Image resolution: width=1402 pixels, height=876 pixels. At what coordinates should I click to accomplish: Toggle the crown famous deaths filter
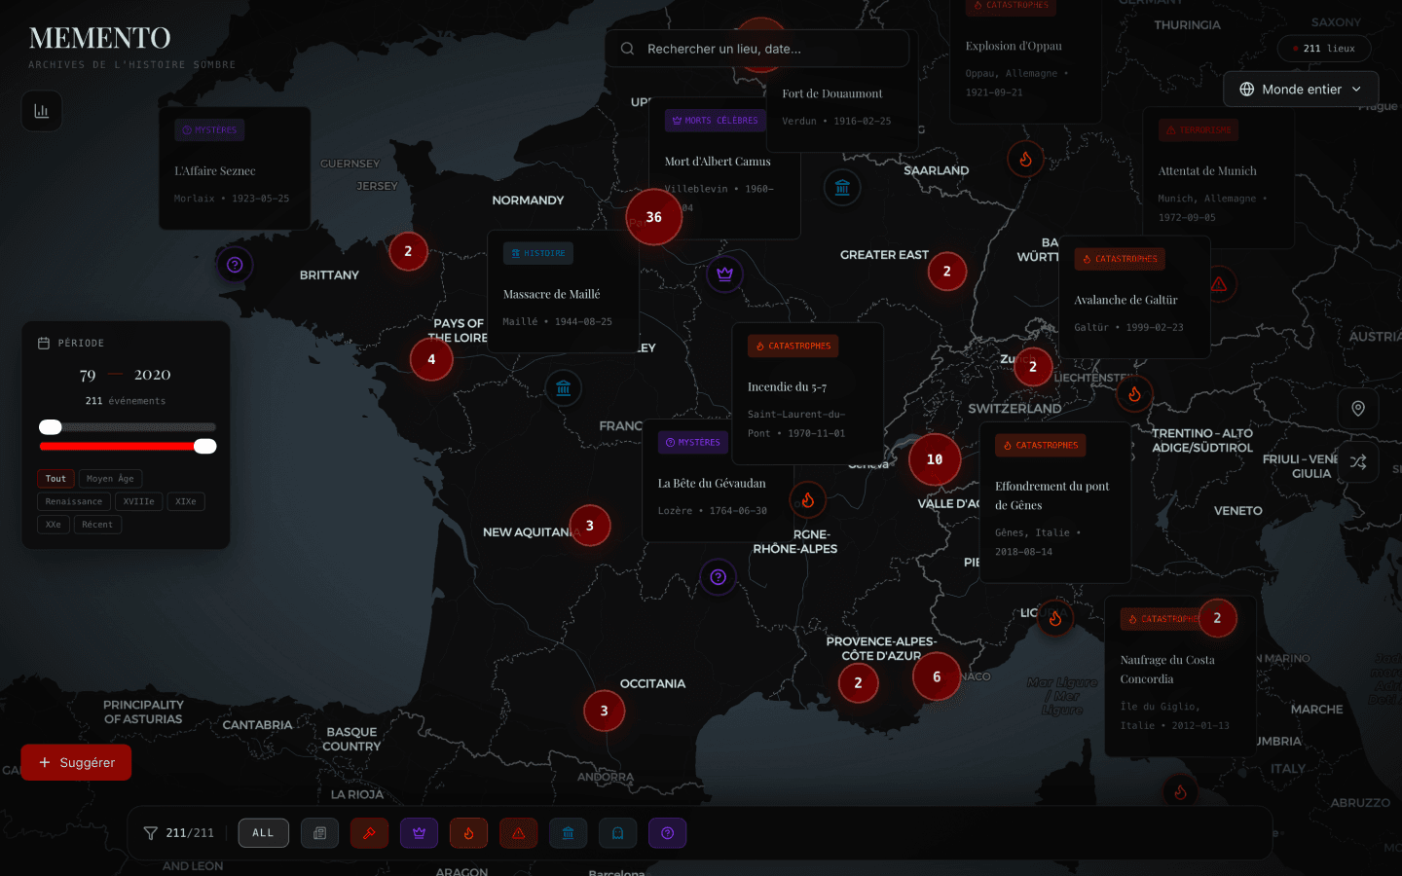coord(419,833)
